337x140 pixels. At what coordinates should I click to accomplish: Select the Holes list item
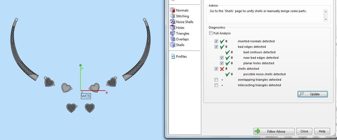[180, 28]
